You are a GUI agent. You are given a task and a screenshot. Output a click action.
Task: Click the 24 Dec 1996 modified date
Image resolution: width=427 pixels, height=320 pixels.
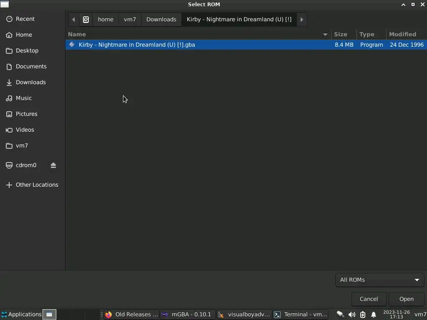coord(407,45)
